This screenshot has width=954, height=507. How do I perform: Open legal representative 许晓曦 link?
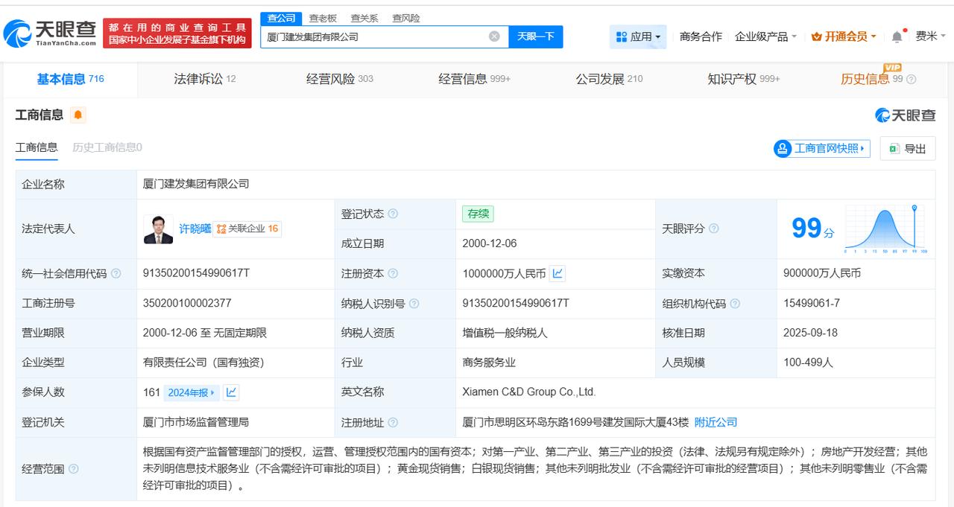(x=195, y=229)
